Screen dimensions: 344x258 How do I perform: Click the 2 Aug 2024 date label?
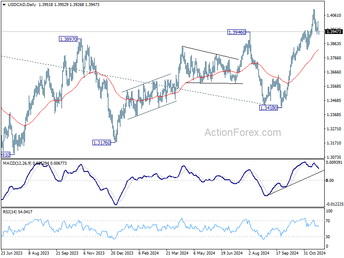[x=259, y=253]
